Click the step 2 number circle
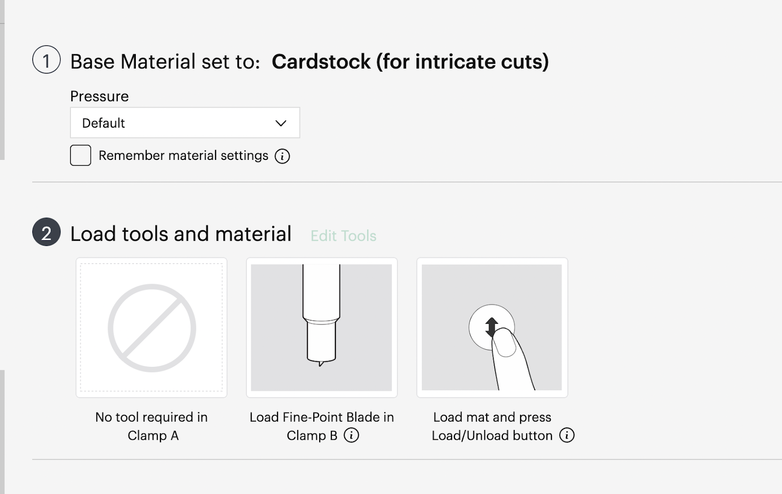Image resolution: width=782 pixels, height=494 pixels. point(46,232)
